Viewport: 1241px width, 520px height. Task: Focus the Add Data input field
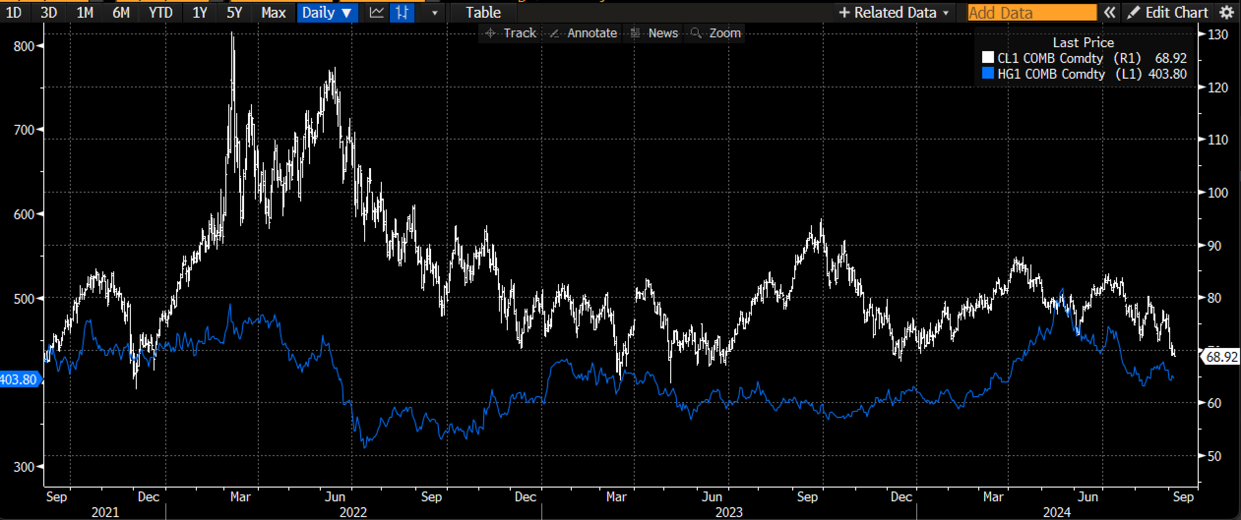click(x=1032, y=13)
